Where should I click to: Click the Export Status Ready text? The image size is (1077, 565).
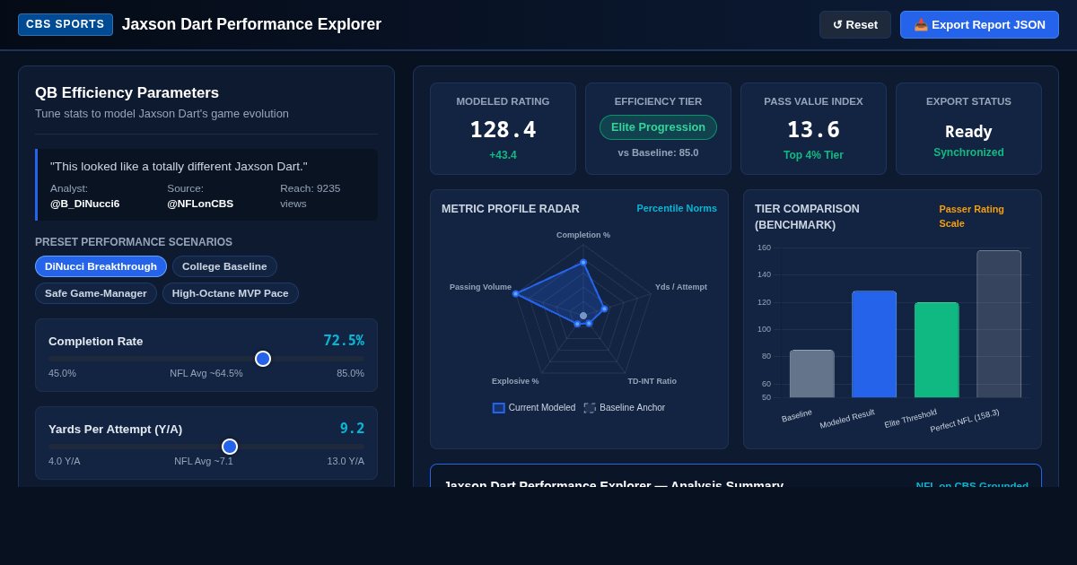(968, 132)
